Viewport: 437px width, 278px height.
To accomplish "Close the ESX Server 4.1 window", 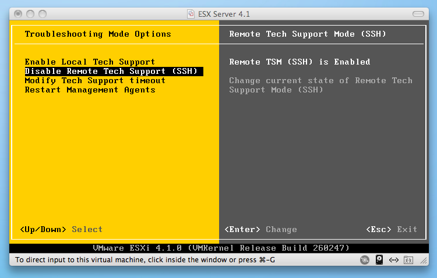I will pyautogui.click(x=18, y=14).
